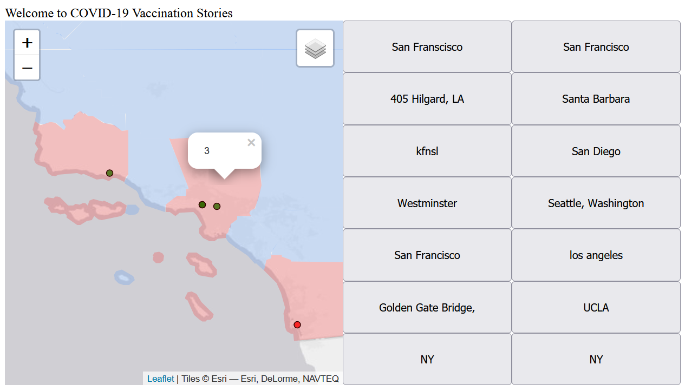Close the map popup showing 3
This screenshot has height=391, width=685.
pos(251,143)
